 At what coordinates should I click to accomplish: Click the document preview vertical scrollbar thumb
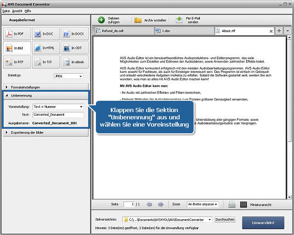pyautogui.click(x=289, y=92)
